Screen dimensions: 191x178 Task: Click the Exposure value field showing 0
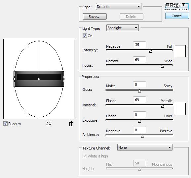coord(139,115)
